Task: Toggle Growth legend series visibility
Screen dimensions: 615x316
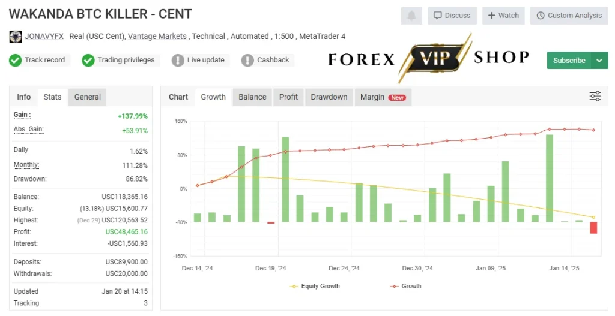Action: coord(405,286)
